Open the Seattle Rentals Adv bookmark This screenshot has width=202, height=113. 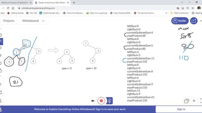click(50, 13)
